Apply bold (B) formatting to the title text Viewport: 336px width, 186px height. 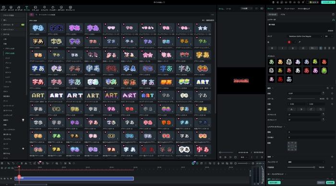(x=272, y=48)
